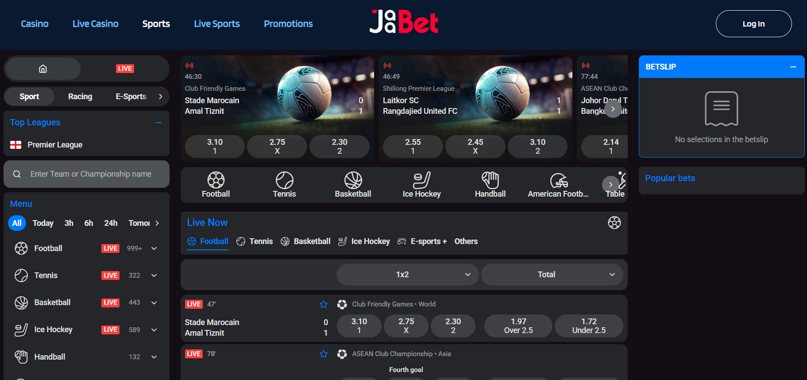Click the Log In button

coord(753,24)
